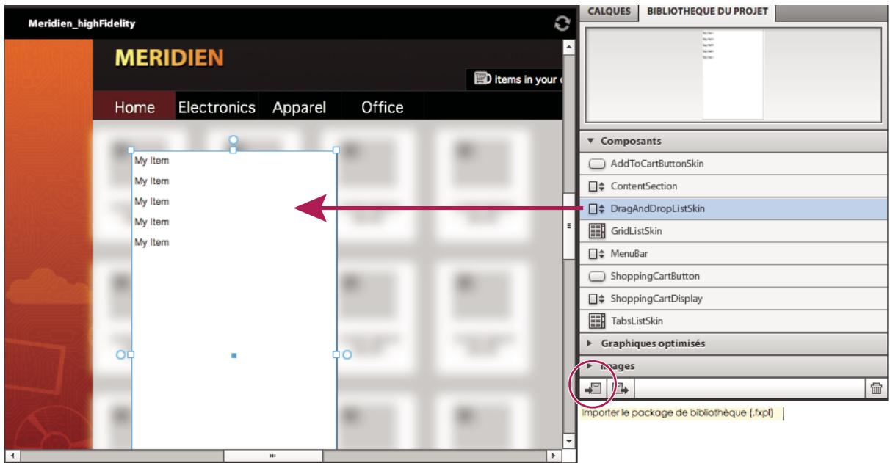This screenshot has height=463, width=890.
Task: Click the ShoppingCartDisplay component icon
Action: [597, 299]
